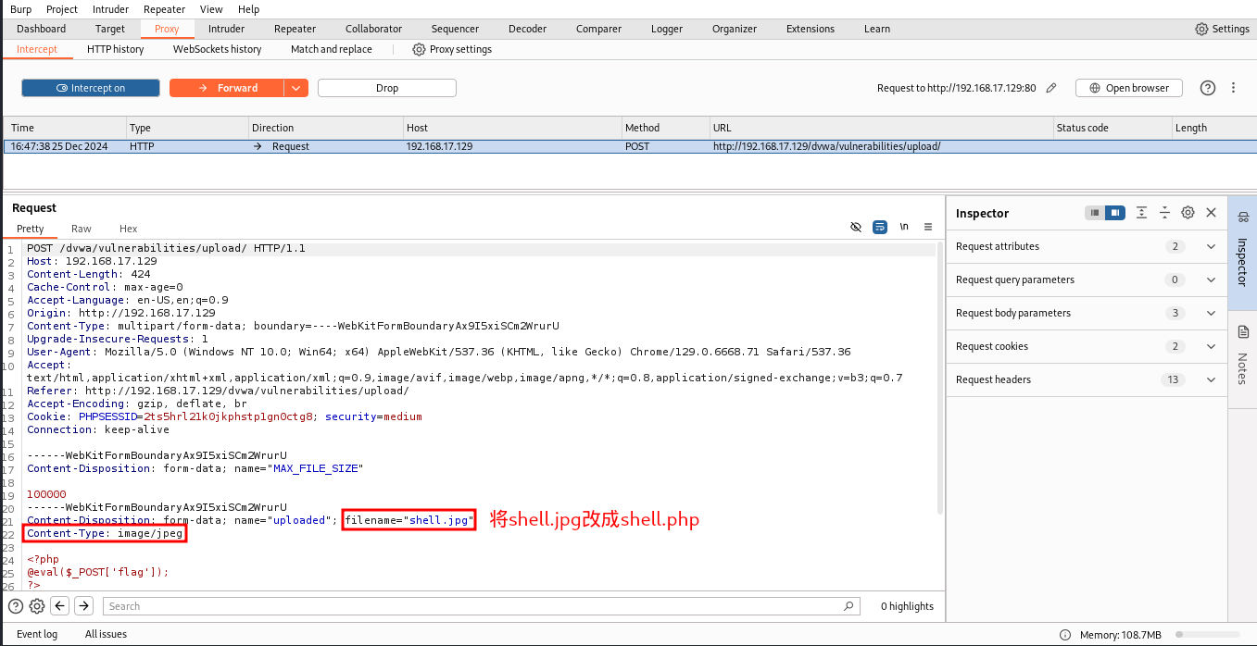Open the Forward button dropdown arrow
Screen dimensions: 1257x646
[295, 88]
